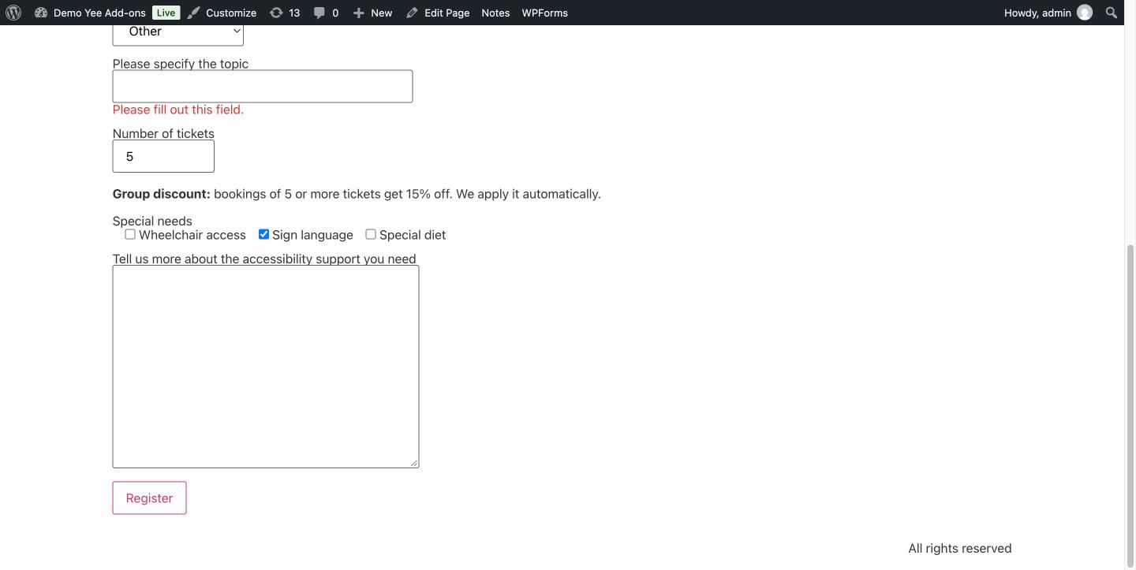Image resolution: width=1136 pixels, height=570 pixels.
Task: Click the updates circular arrows icon
Action: pos(276,13)
